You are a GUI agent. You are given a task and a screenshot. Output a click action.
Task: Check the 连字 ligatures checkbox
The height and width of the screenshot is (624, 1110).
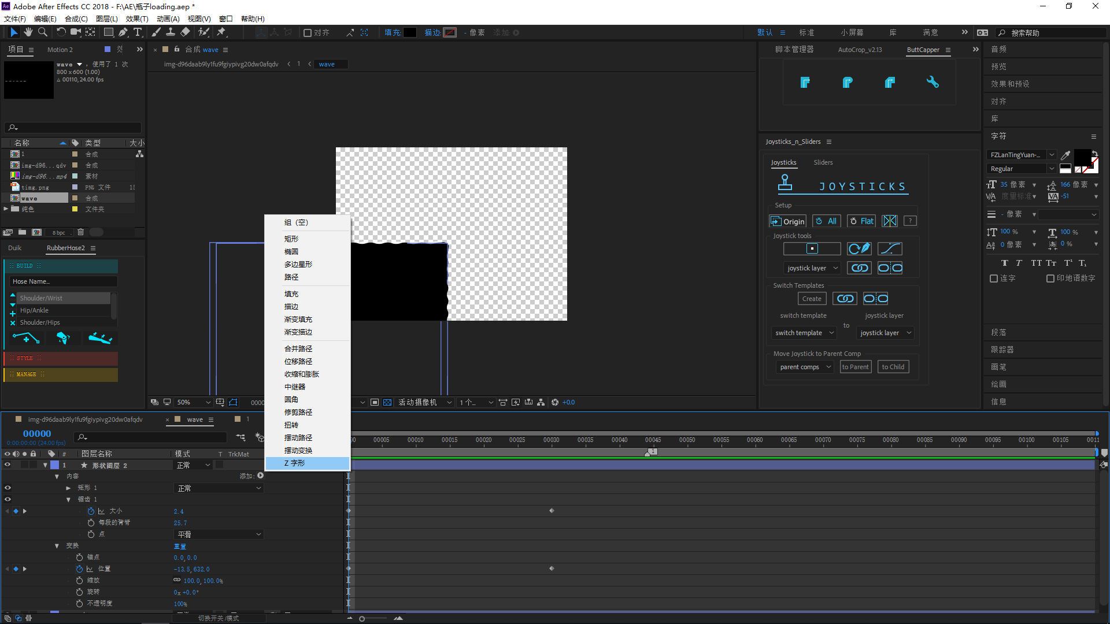pos(994,278)
